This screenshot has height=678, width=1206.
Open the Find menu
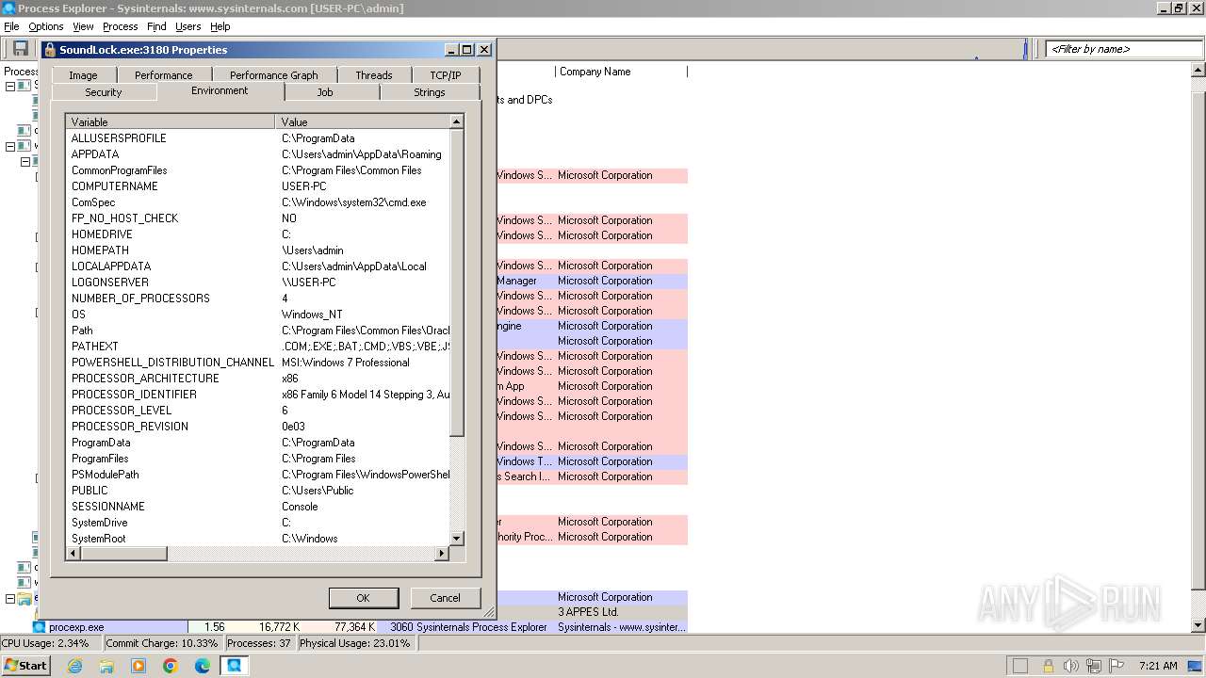[156, 26]
